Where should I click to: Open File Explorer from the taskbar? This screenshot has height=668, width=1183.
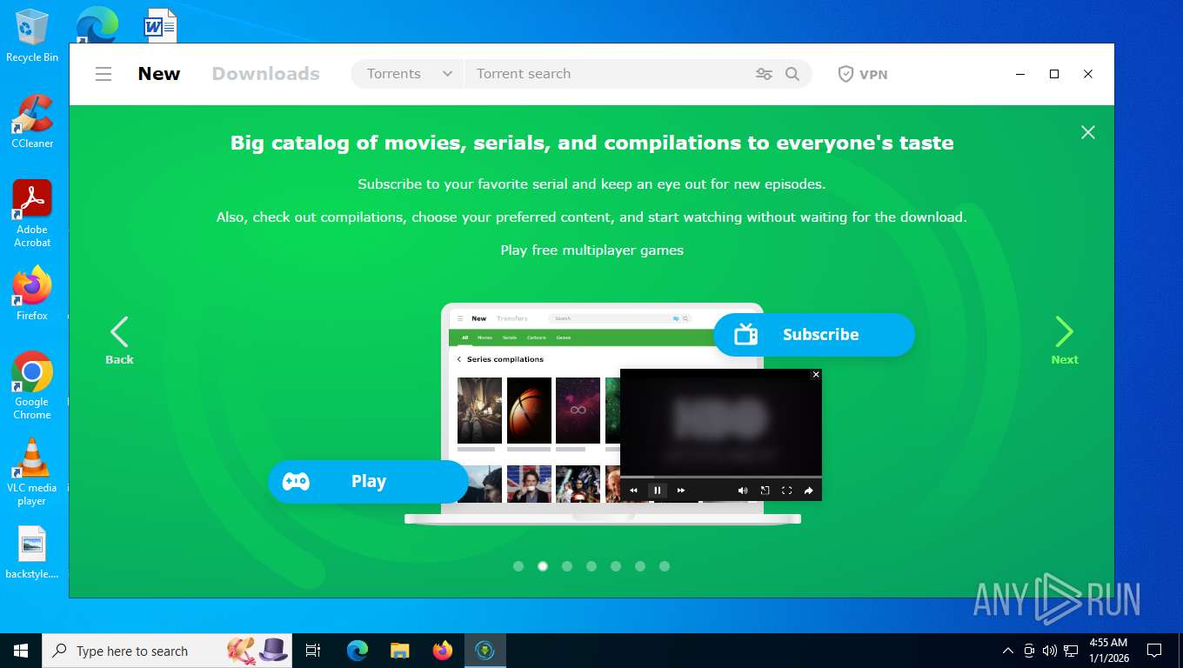[400, 651]
